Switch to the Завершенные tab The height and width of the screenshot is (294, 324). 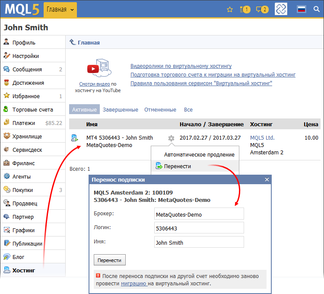pos(121,109)
